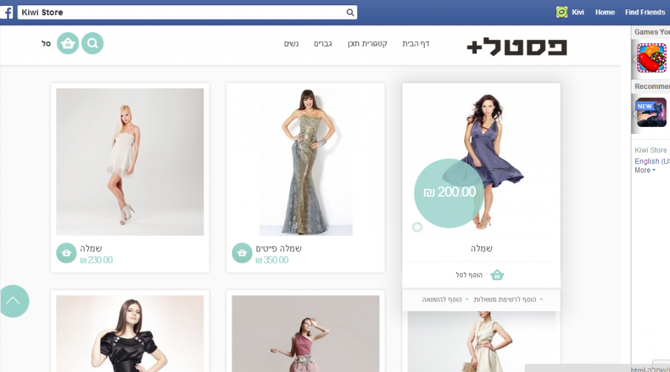Select the קטגורית תוכן menu item
This screenshot has height=372, width=670.
368,44
